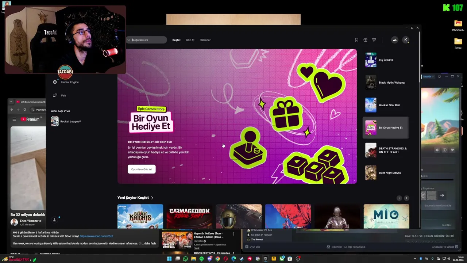
Task: Open WhatsApp from the taskbar
Action: pyautogui.click(x=185, y=259)
